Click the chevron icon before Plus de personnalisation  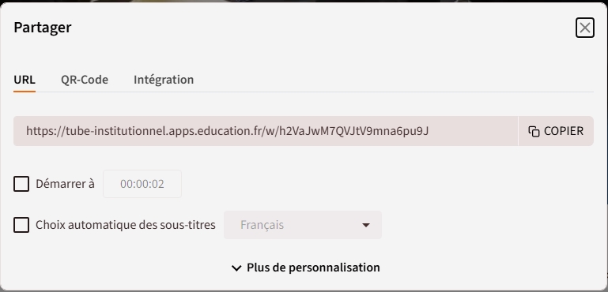point(236,268)
